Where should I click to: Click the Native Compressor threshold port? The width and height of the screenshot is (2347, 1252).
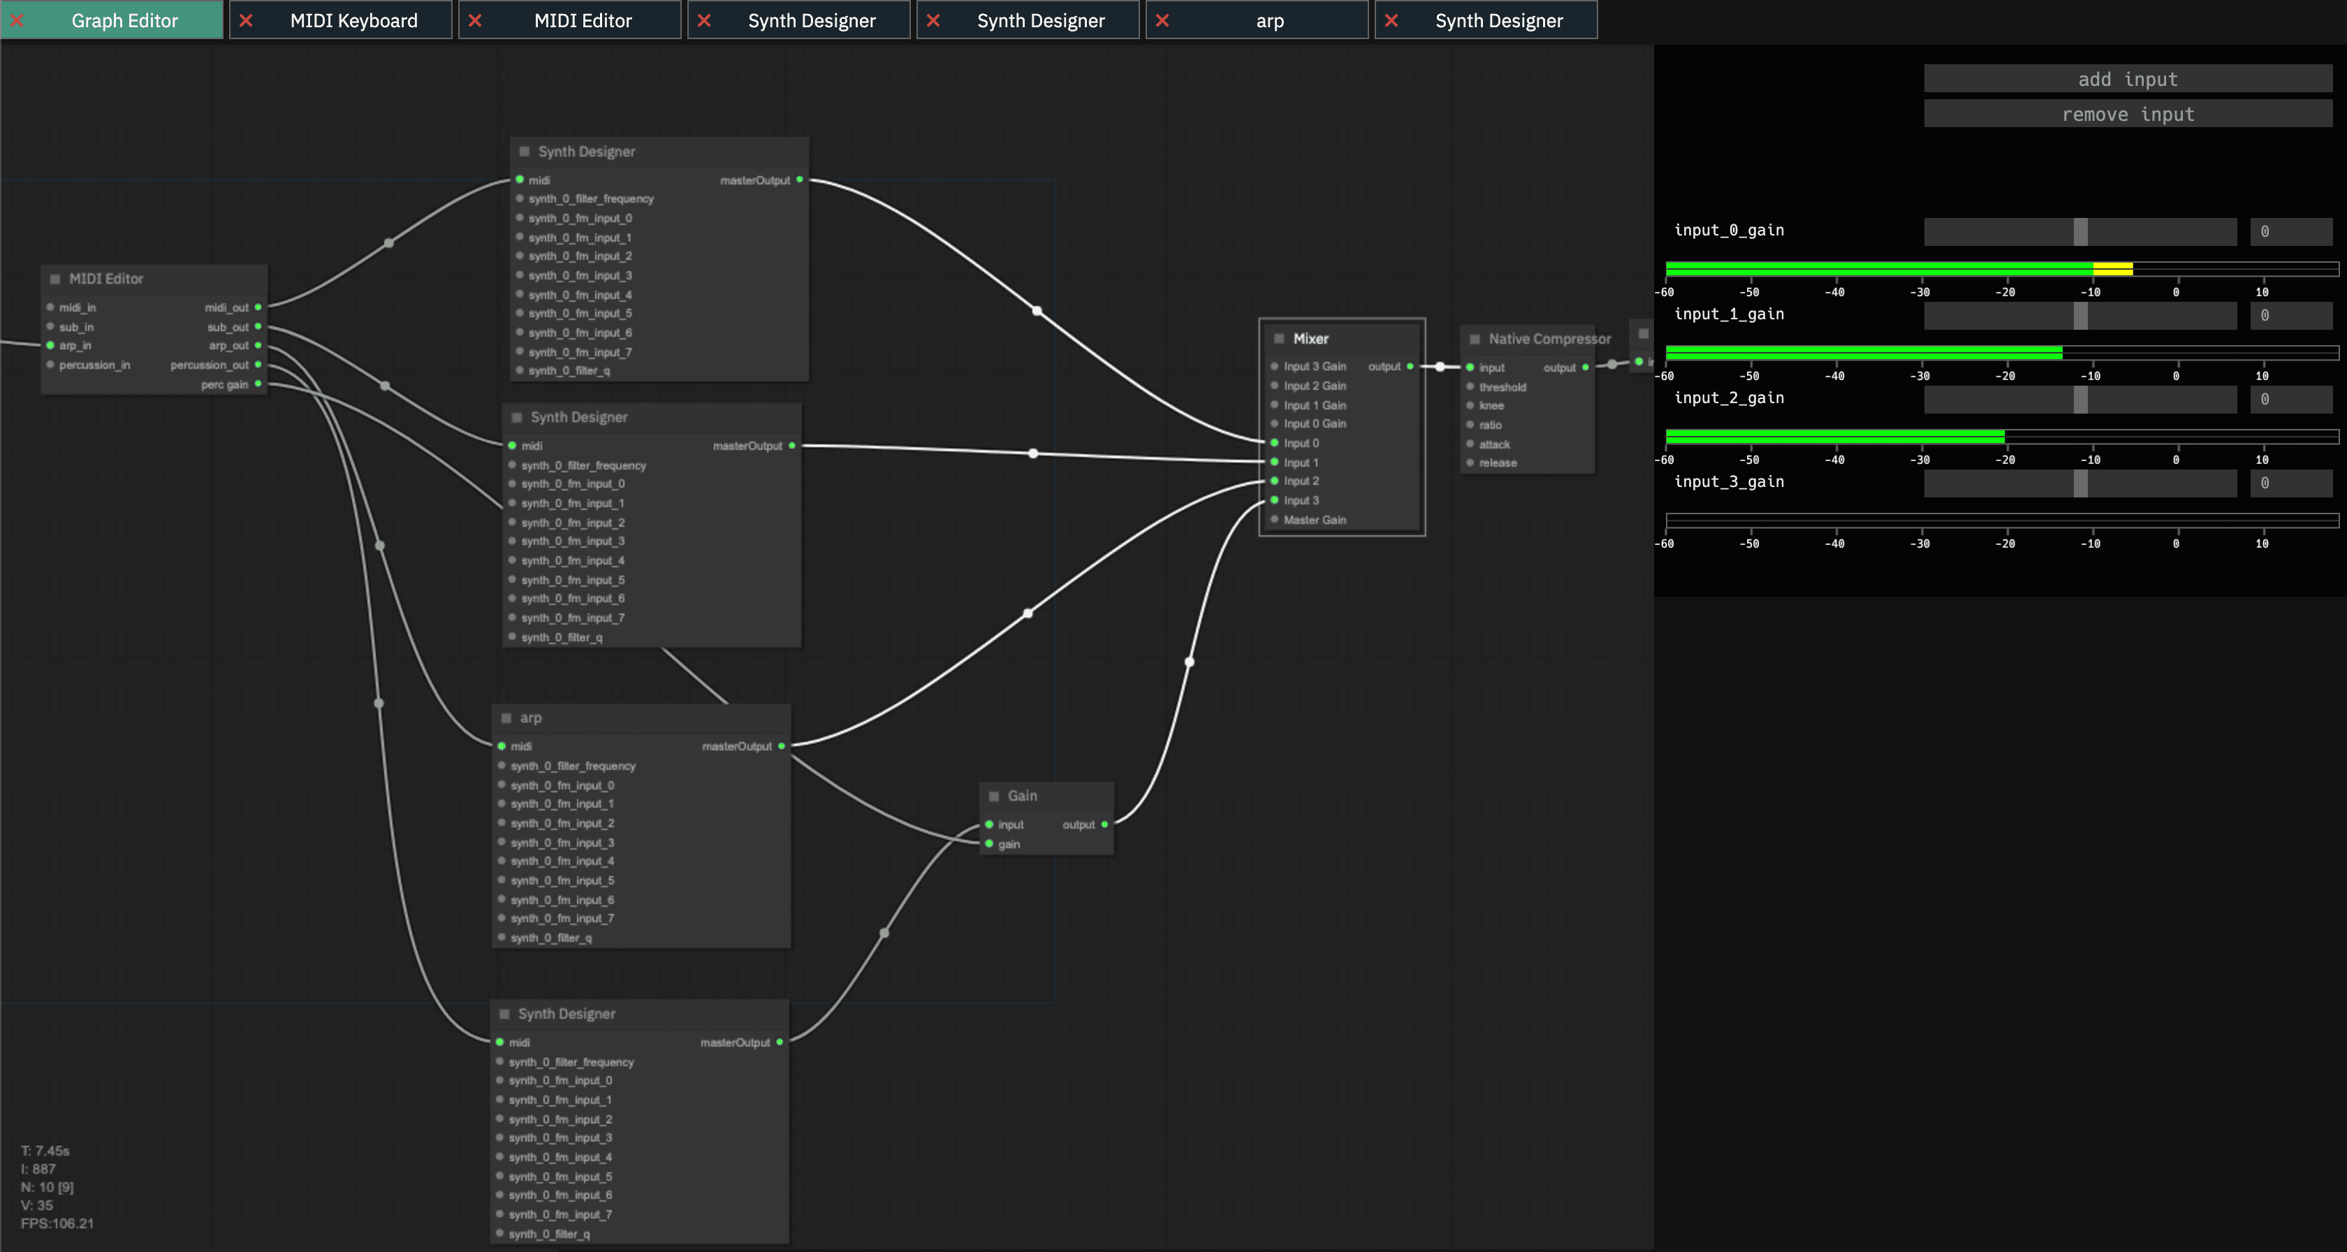(1470, 387)
